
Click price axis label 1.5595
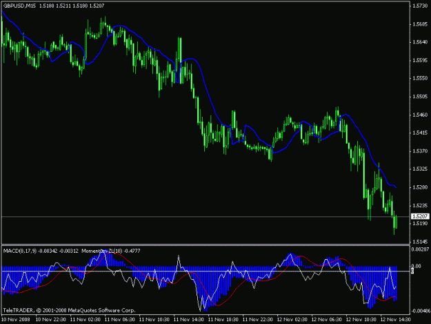[420, 60]
